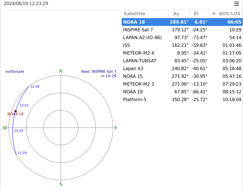This screenshot has width=243, height=190.
Task: Click NOAA 18 elevation value 6.81°
Action: click(x=201, y=22)
